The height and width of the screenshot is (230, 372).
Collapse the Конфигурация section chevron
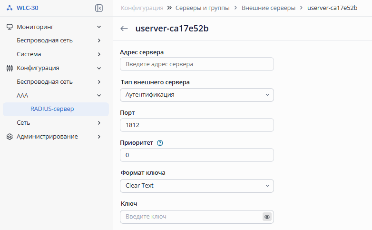click(x=99, y=68)
